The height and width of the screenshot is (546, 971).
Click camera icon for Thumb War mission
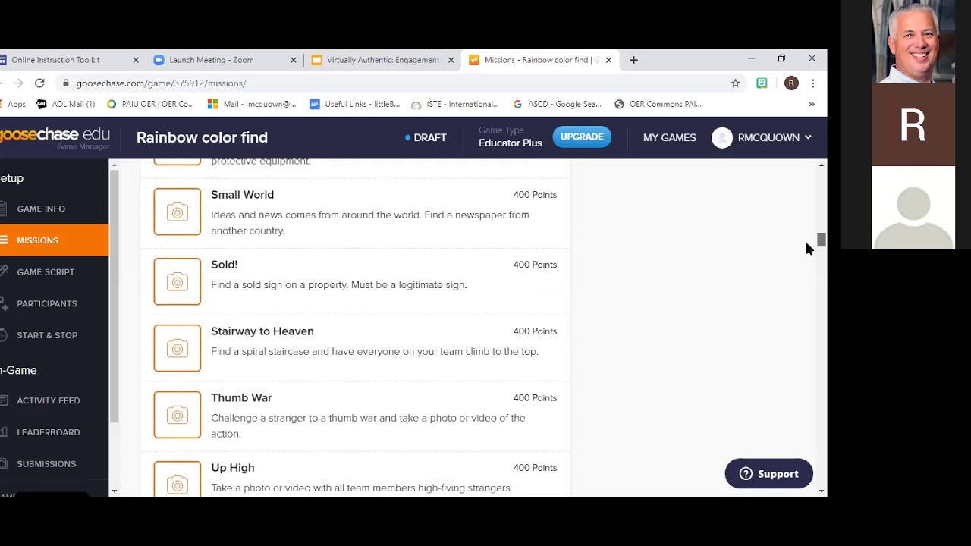178,415
